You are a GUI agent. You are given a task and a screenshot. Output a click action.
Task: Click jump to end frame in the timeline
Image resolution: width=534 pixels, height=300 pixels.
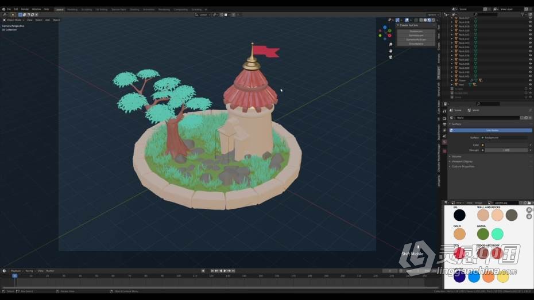[x=233, y=271]
